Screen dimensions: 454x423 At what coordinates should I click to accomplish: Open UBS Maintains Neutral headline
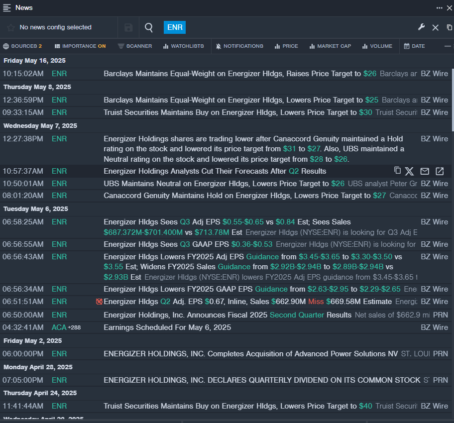[x=224, y=184]
